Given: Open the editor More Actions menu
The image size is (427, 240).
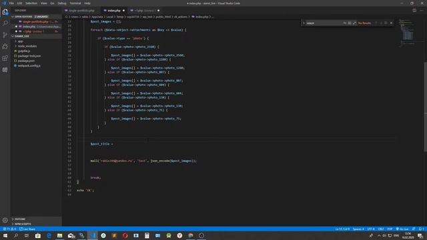Looking at the screenshot, I should (422, 11).
